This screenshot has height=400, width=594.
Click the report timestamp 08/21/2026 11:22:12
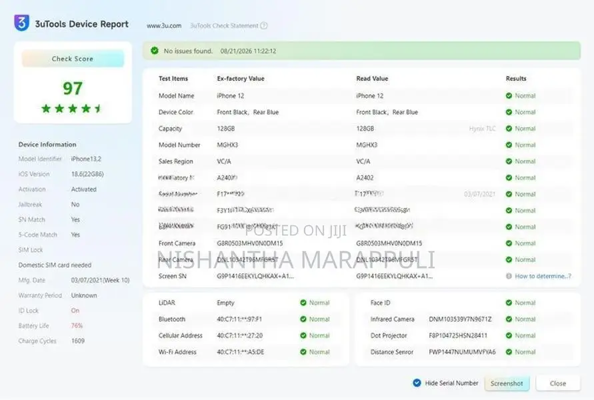pos(248,51)
